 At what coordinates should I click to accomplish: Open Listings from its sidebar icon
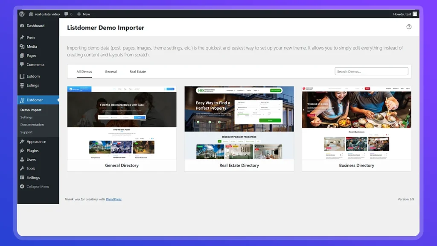pyautogui.click(x=22, y=85)
